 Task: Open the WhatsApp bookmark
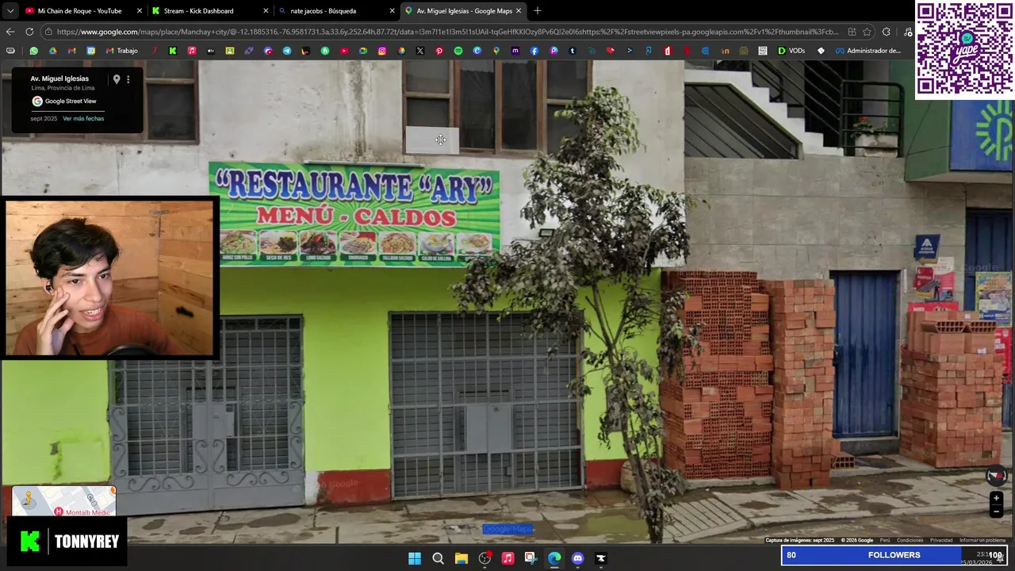(33, 51)
